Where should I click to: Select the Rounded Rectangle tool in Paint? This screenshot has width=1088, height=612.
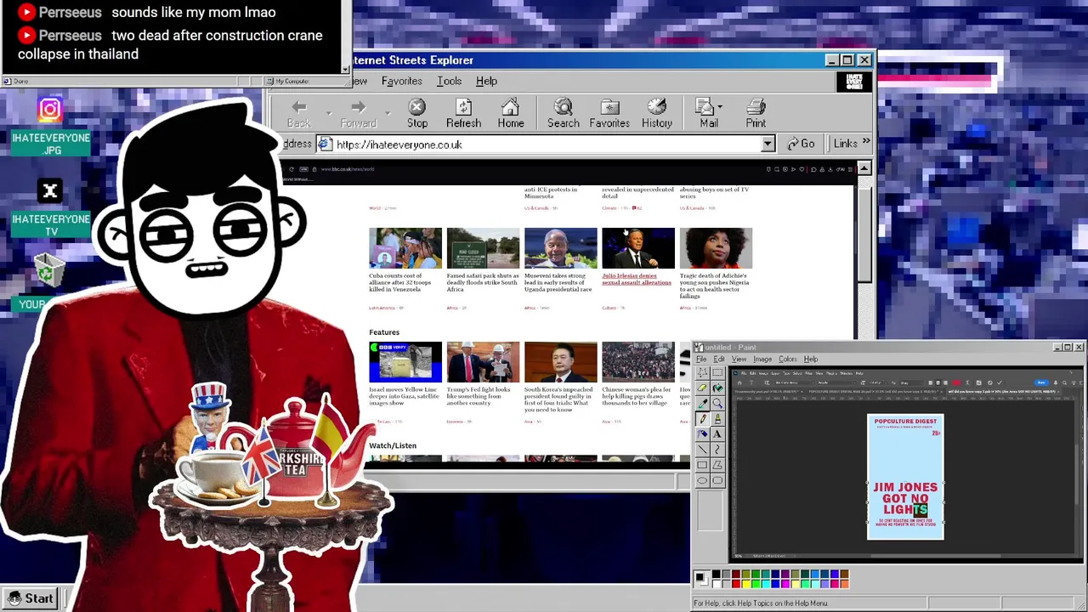click(x=717, y=480)
